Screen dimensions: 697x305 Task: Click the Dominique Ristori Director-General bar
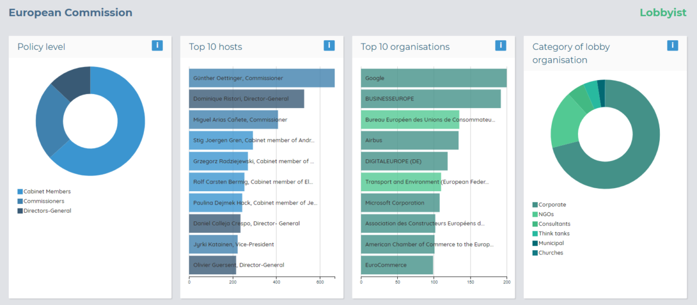pyautogui.click(x=246, y=99)
